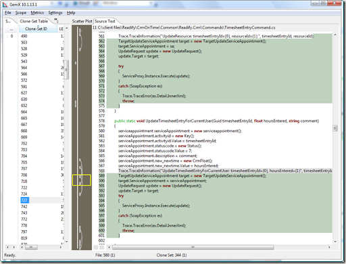Viewport: 346px width, 264px height.
Task: Click line number 578 in the source gutter
Action: coord(101,121)
